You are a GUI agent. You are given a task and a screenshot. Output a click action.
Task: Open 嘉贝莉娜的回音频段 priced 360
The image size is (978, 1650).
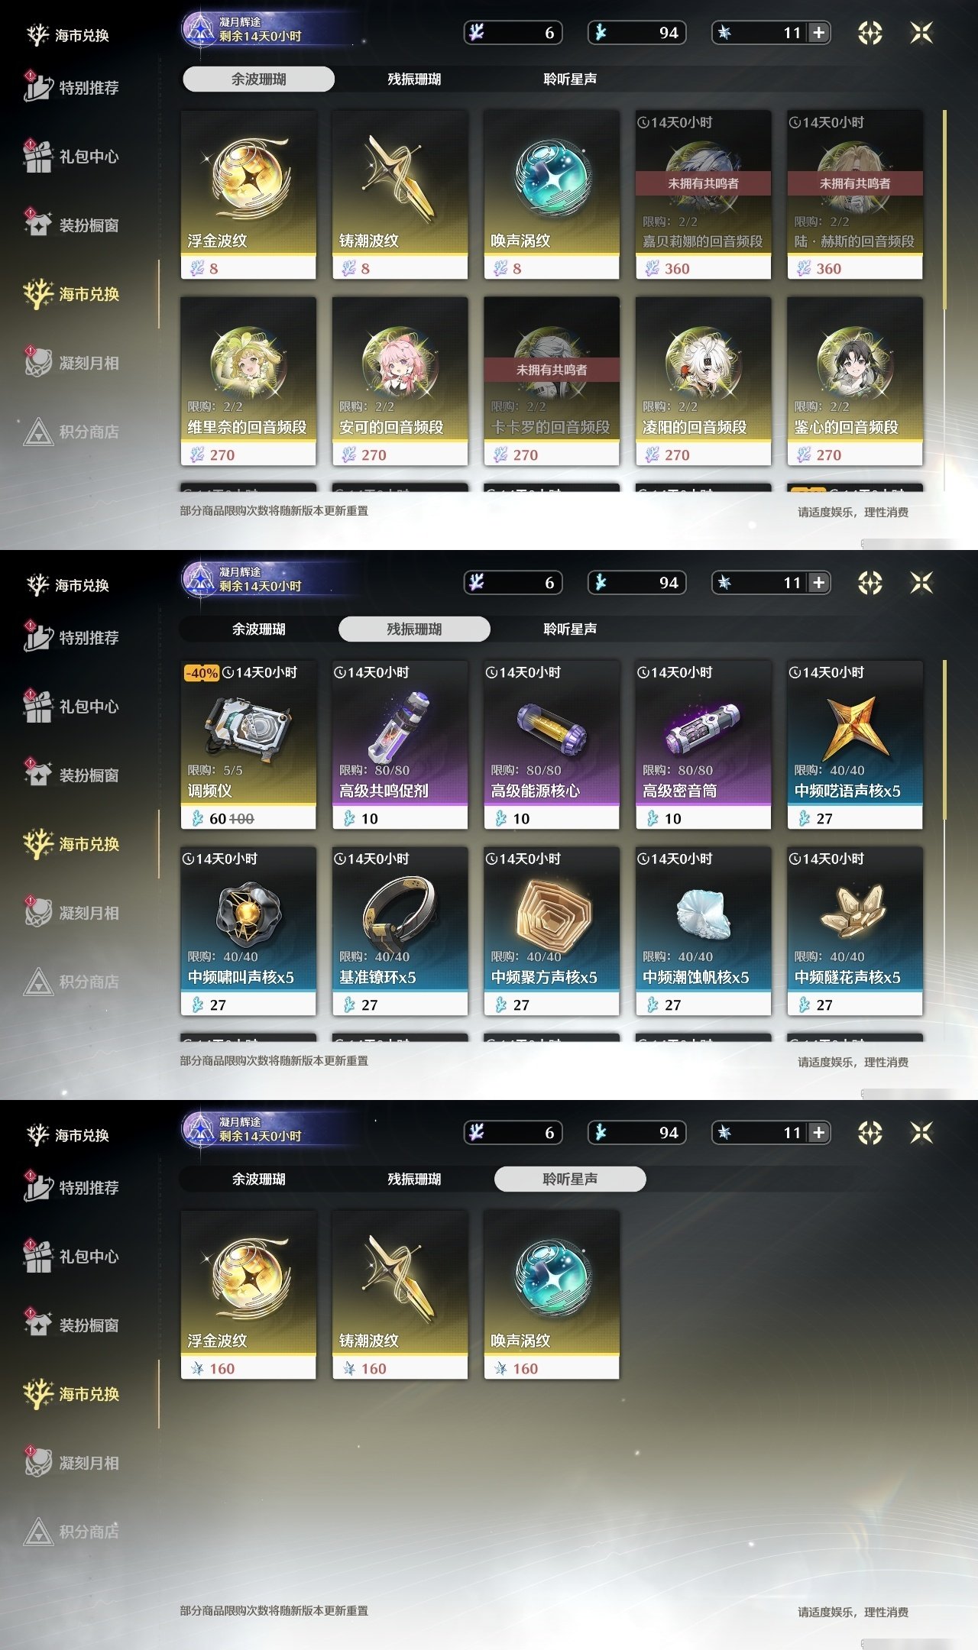tap(703, 195)
